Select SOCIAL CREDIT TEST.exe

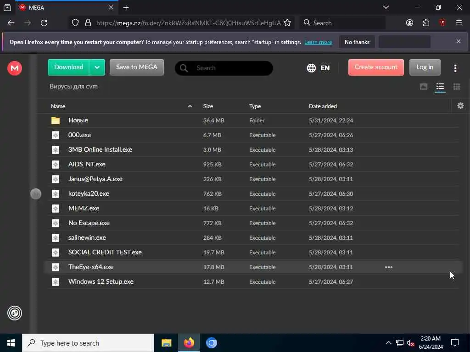105,253
